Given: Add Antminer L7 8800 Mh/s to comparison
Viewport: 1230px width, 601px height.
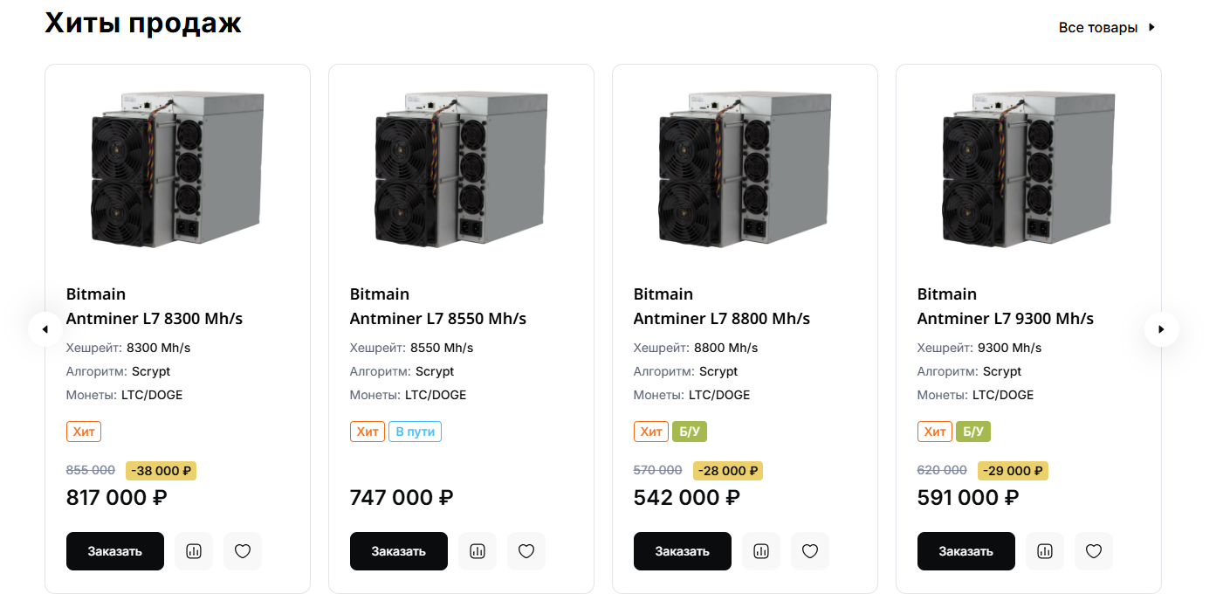Looking at the screenshot, I should pyautogui.click(x=761, y=551).
